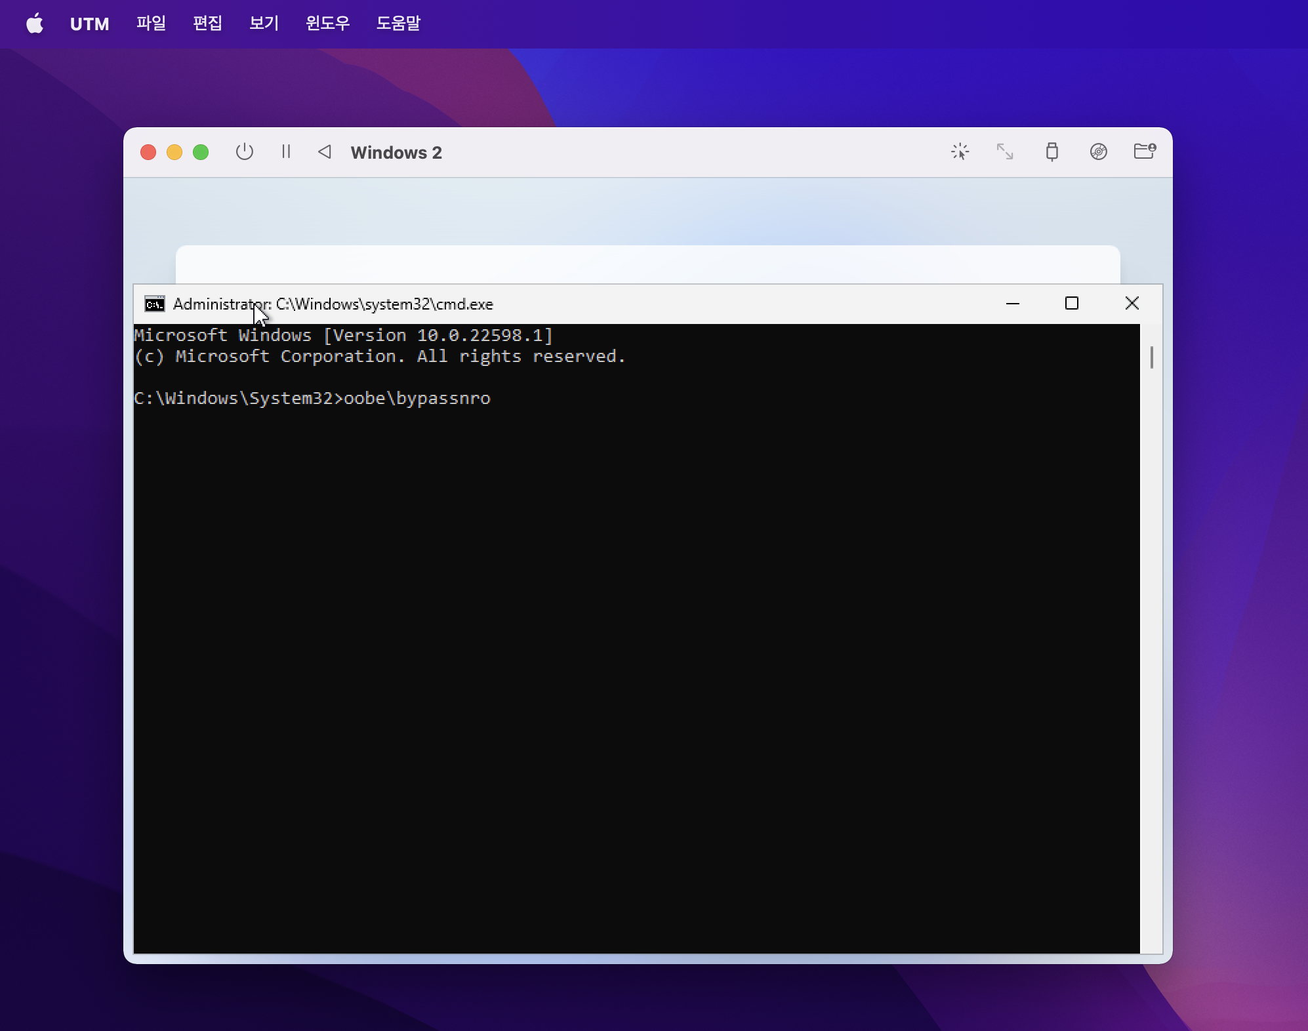Open the 보기 menu
The height and width of the screenshot is (1031, 1308).
point(264,24)
